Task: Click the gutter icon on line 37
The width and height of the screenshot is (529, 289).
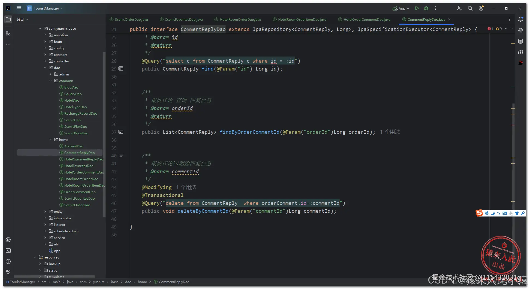Action: point(121,132)
